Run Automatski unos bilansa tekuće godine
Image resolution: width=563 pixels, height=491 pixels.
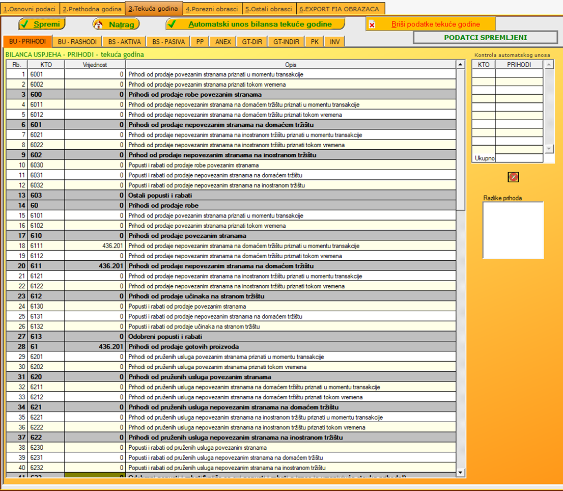click(x=255, y=24)
